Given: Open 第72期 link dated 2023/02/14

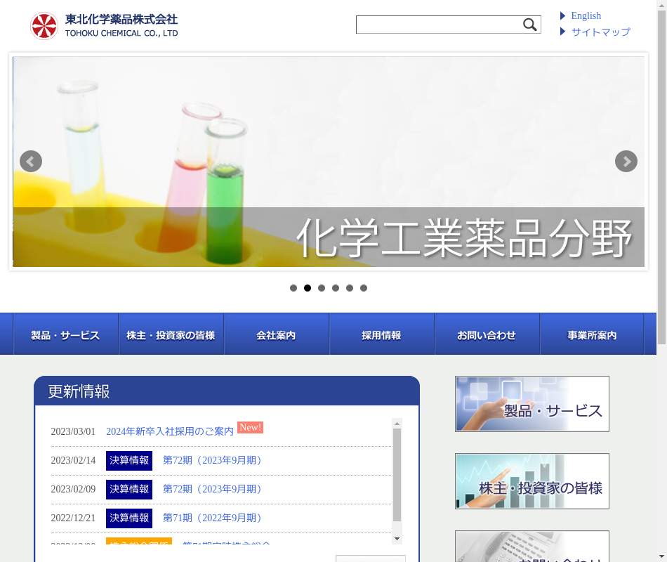Looking at the screenshot, I should (212, 461).
